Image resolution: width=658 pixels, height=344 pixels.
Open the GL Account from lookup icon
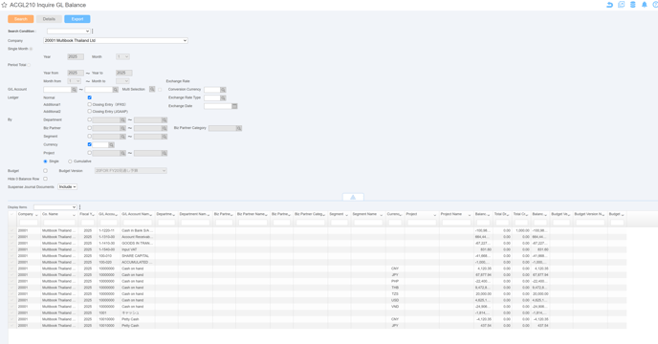click(x=74, y=90)
